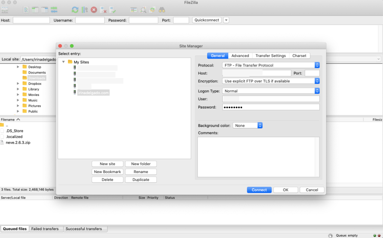Image resolution: width=383 pixels, height=238 pixels.
Task: Search for files using the binoculars icon
Action: [162, 10]
